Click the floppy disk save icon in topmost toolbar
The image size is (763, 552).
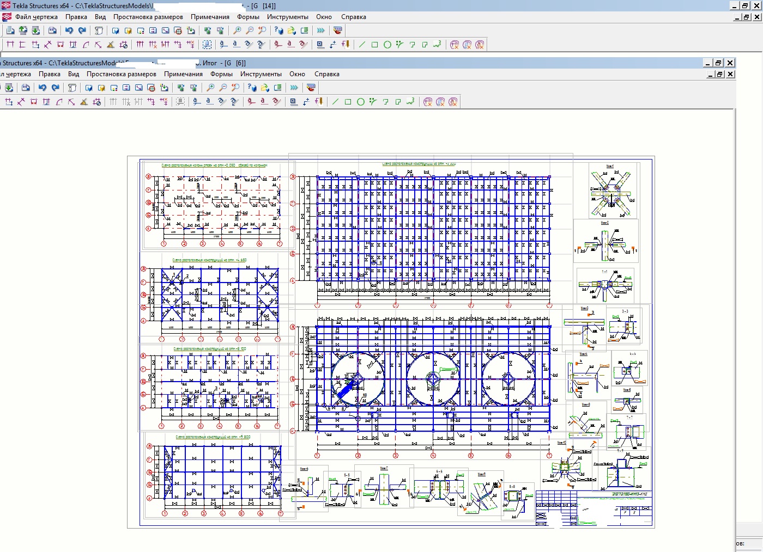click(x=52, y=30)
